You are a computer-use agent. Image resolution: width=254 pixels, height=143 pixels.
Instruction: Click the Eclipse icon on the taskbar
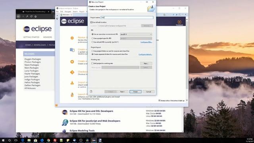tap(94, 140)
